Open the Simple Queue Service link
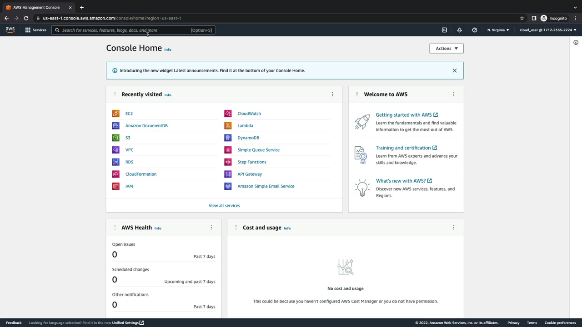Viewport: 582px width, 327px height. coord(258,150)
